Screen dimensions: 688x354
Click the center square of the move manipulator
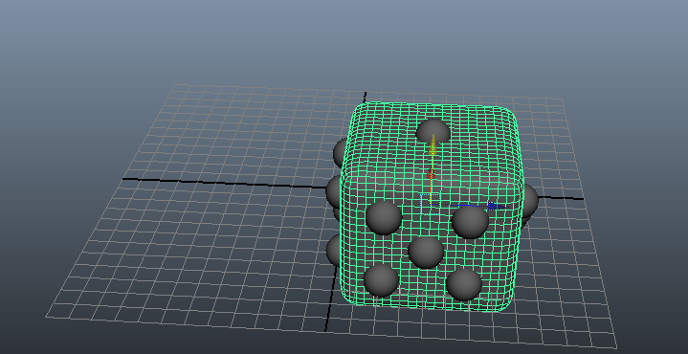tap(431, 205)
